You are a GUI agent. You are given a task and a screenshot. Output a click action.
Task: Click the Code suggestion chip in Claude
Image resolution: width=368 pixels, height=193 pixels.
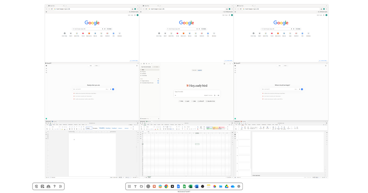(194, 101)
